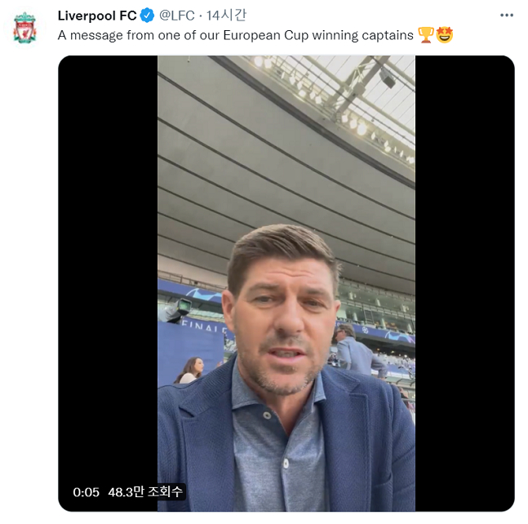Image resolution: width=528 pixels, height=524 pixels.
Task: Click the trophy emoji in the tweet
Action: 426,34
